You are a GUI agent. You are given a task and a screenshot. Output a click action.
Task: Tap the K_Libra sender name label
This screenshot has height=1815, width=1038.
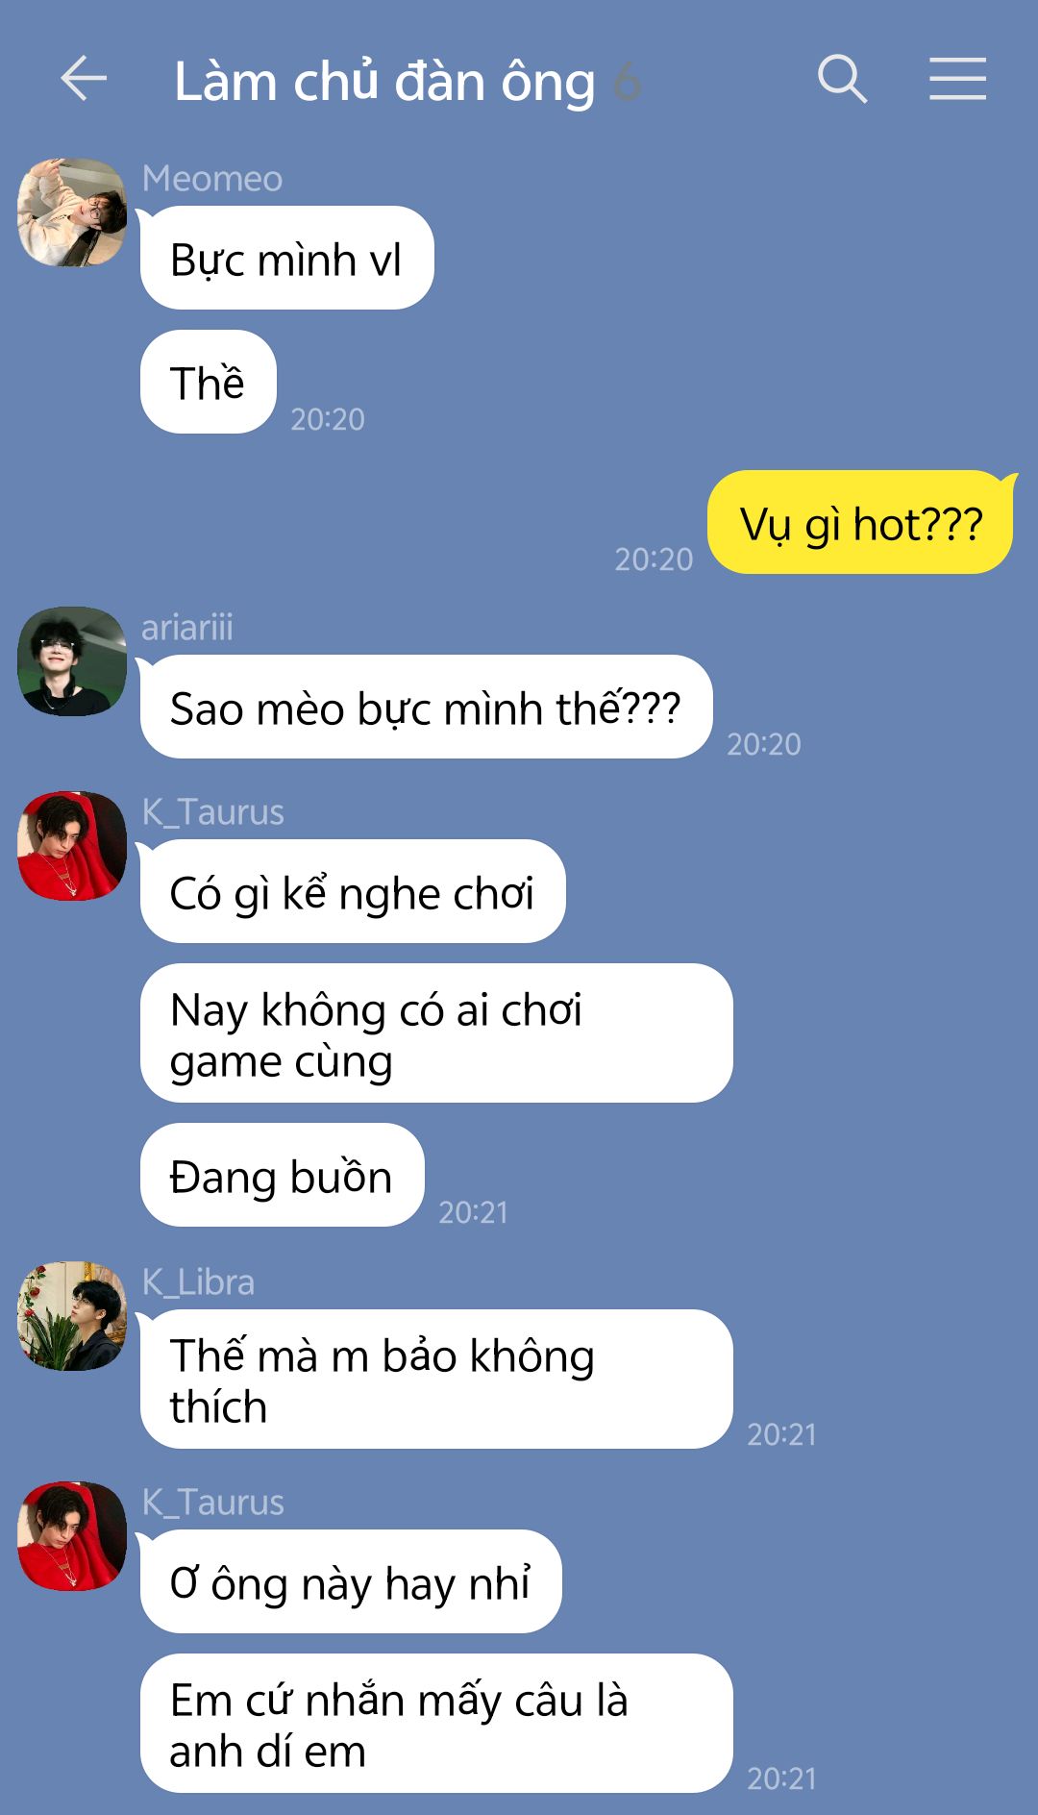point(198,1282)
